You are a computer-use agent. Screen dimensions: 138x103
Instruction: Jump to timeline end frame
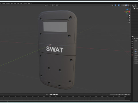[57, 94]
